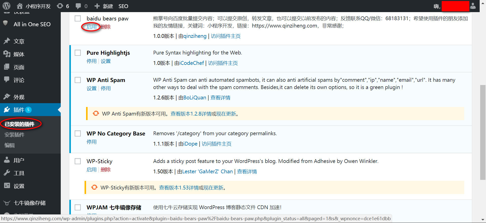View WP Anti Spam 查看版本1.2.8详情
Screen dimensions: 486x223
[x=191, y=114]
